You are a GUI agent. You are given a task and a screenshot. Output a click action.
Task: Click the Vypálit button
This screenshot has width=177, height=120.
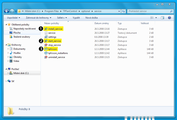coord(76,18)
